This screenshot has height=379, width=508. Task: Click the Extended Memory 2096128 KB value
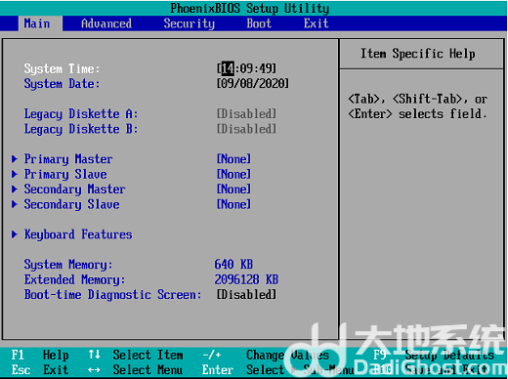point(246,279)
